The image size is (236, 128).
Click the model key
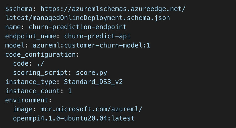(15, 45)
